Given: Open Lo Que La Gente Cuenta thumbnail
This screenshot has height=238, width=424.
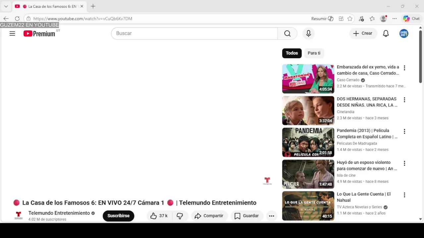Looking at the screenshot, I should (308, 206).
